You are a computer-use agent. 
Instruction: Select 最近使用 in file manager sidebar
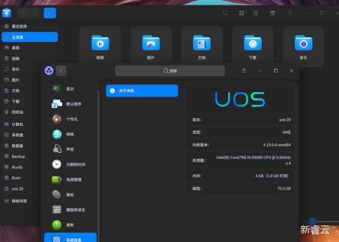click(x=30, y=26)
